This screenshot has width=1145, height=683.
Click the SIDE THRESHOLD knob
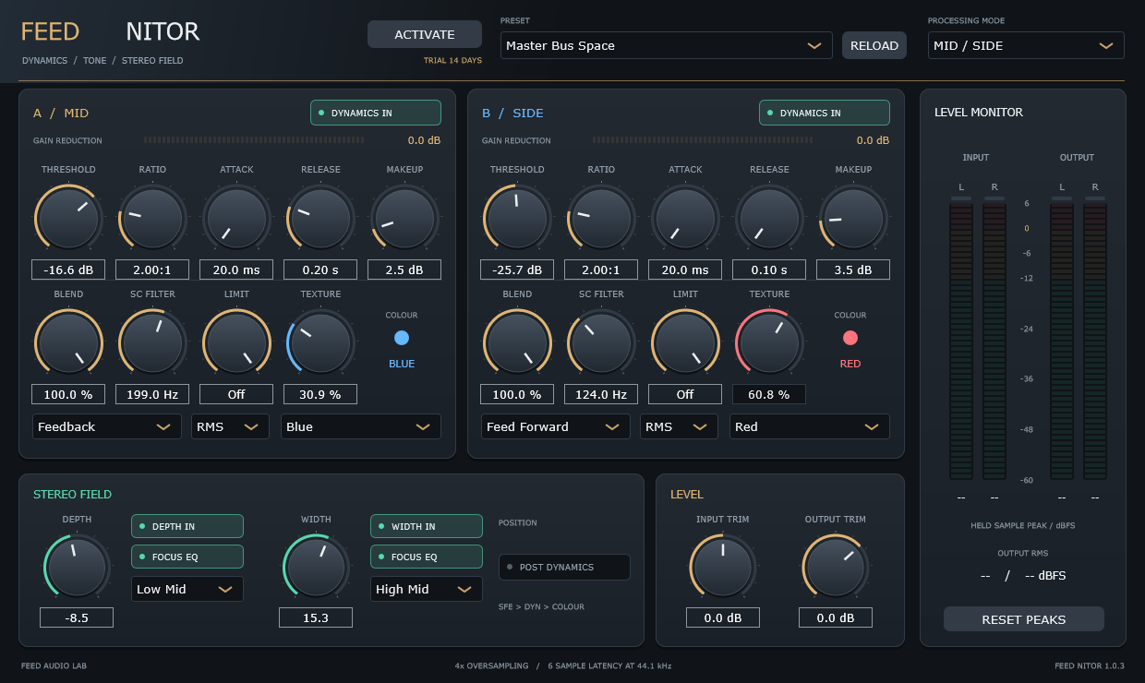tap(517, 218)
